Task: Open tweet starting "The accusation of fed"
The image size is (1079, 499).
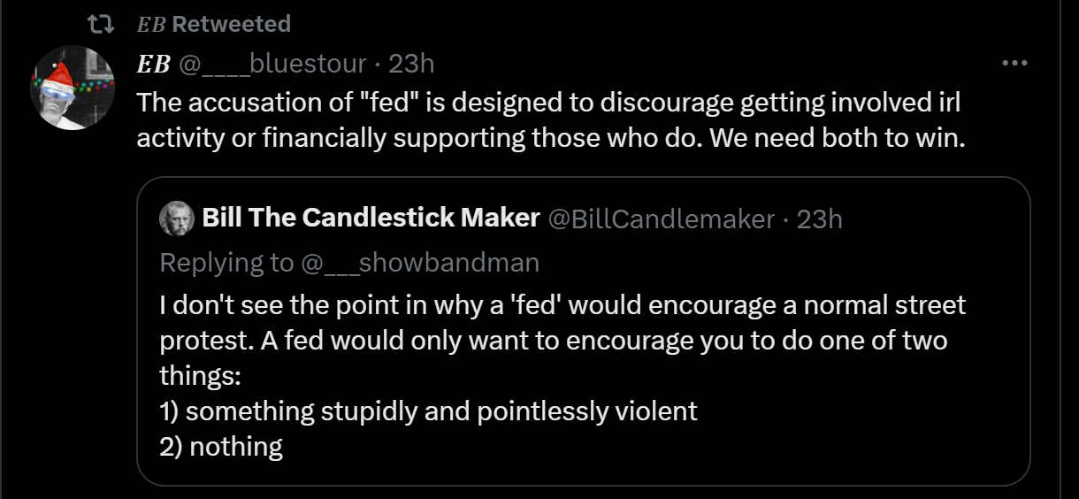Action: pos(548,103)
